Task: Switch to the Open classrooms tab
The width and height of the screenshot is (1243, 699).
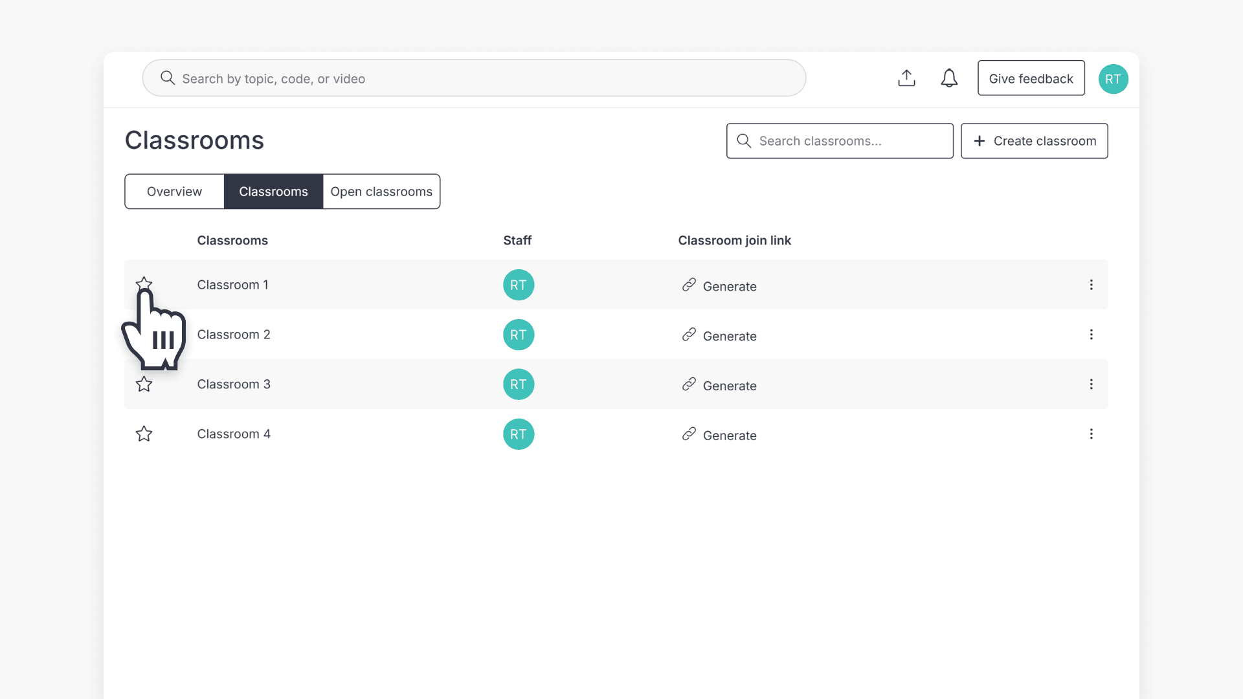Action: [x=381, y=192]
